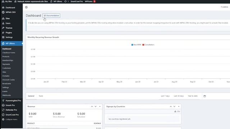Click the Sites icon in top sidebar
Screen dimensions: 230x129
[x=3, y=18]
